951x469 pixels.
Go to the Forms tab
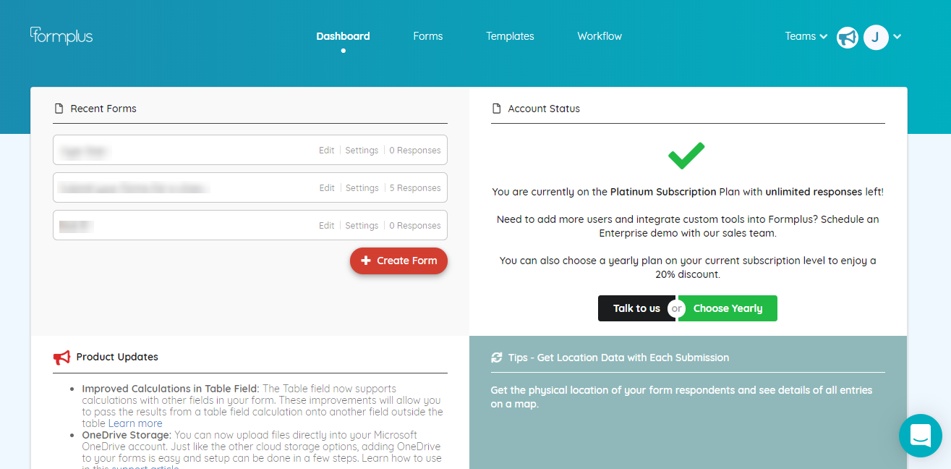click(428, 36)
